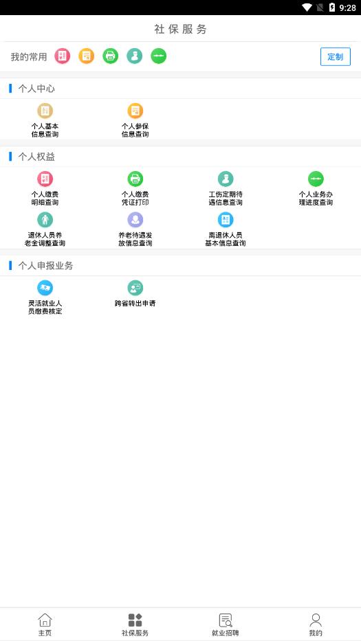Tap the 社保服务 page title
This screenshot has height=641, width=361.
click(x=180, y=29)
